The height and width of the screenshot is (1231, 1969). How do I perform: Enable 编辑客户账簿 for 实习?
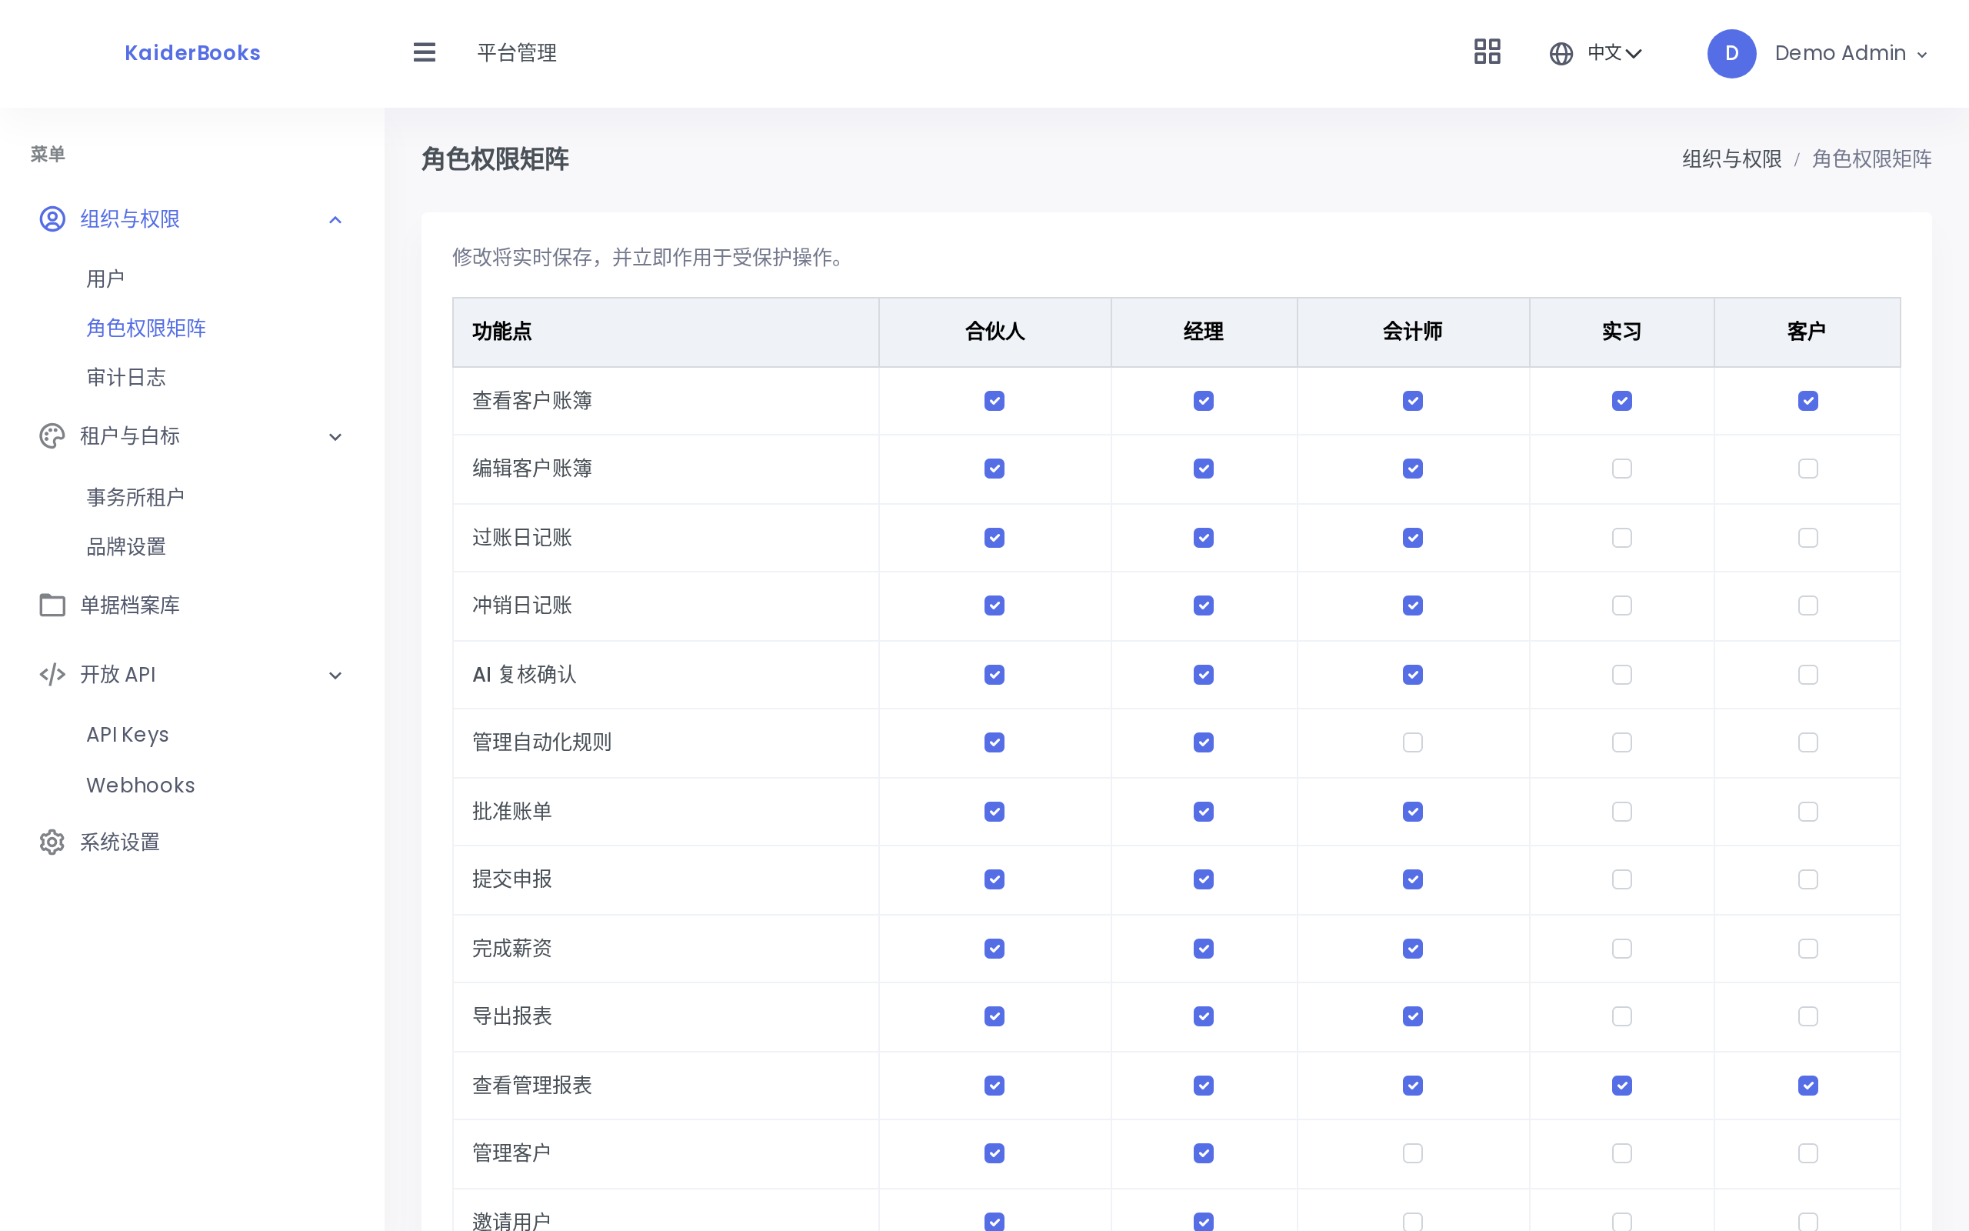click(x=1621, y=469)
